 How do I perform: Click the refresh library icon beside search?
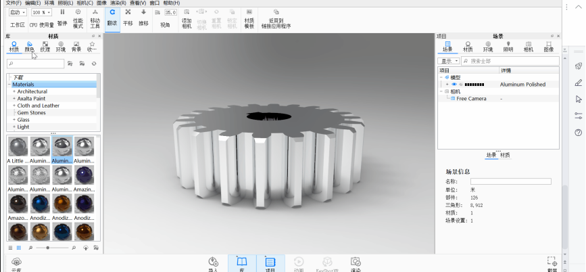[x=94, y=64]
